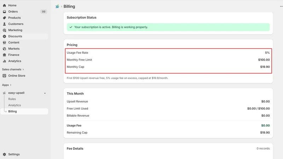
Task: Click the Usage Fee Rate label
Action: click(x=77, y=53)
